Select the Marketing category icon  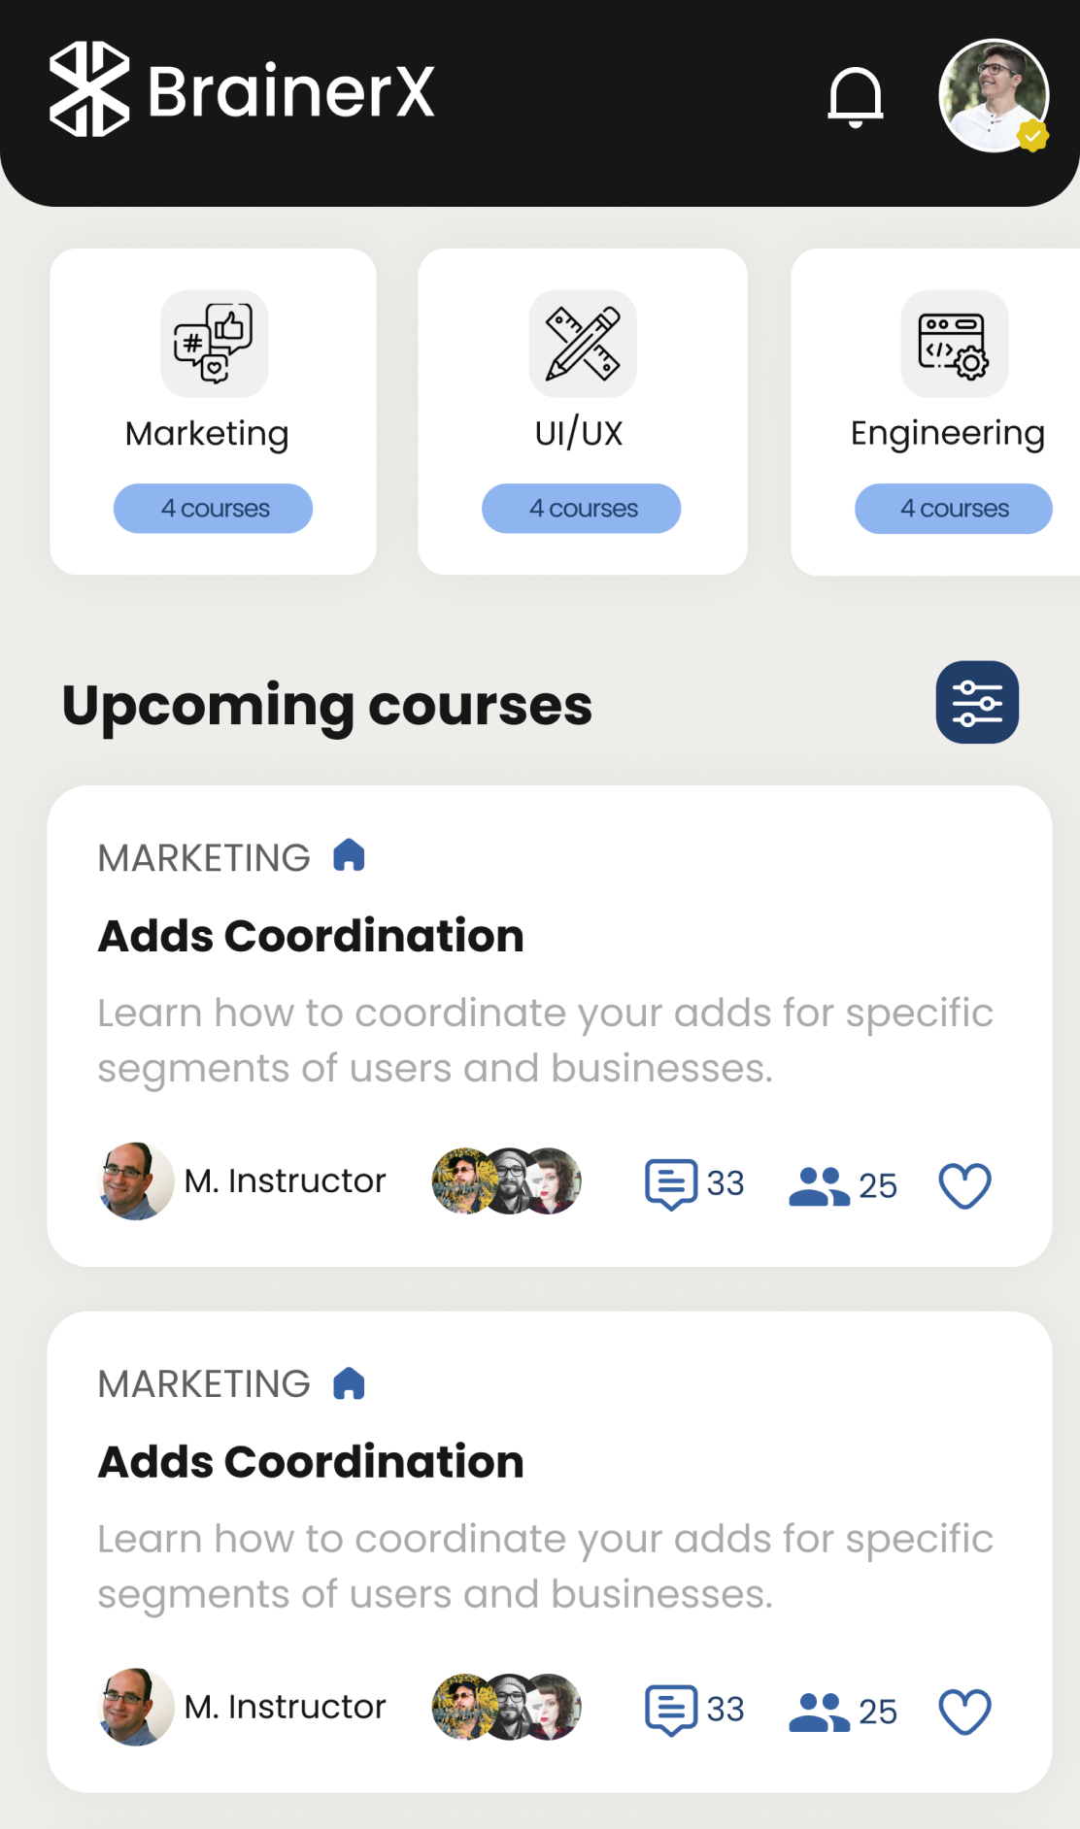point(214,344)
